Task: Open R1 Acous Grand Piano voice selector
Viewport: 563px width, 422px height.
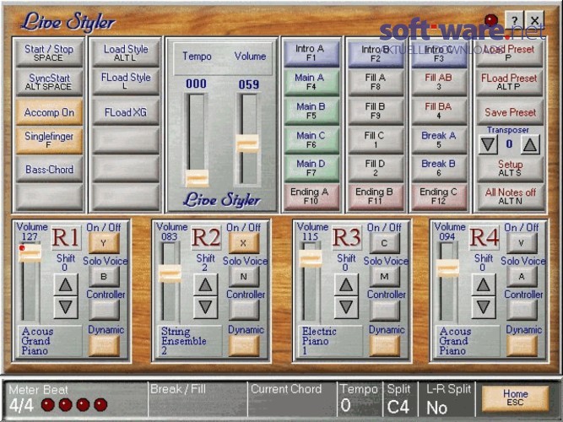Action: pos(50,341)
